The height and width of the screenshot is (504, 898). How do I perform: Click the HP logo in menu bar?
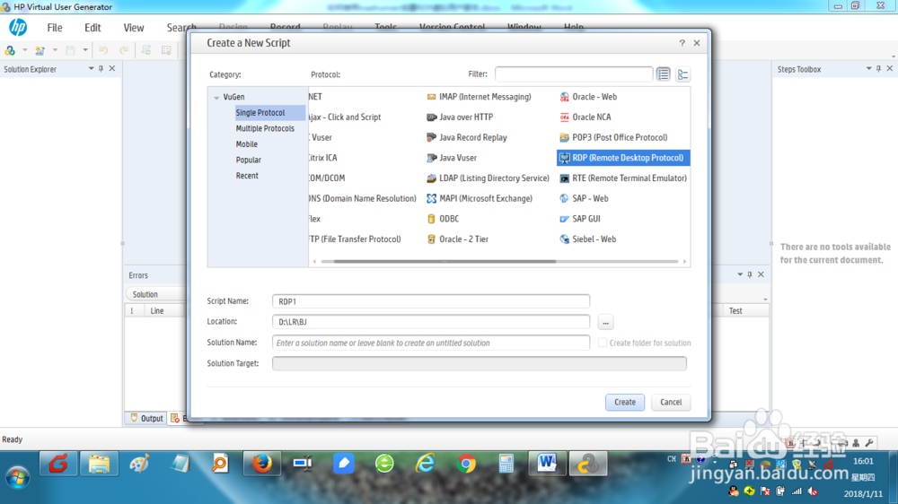pyautogui.click(x=18, y=27)
